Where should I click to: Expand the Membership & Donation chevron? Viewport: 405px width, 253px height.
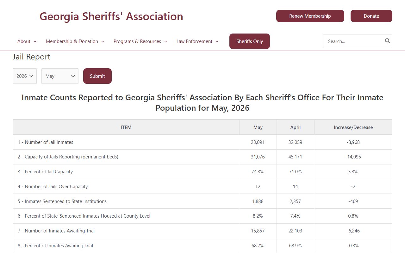103,42
